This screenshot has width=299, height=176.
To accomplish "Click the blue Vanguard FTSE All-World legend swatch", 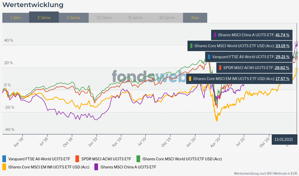I will pyautogui.click(x=4, y=159).
